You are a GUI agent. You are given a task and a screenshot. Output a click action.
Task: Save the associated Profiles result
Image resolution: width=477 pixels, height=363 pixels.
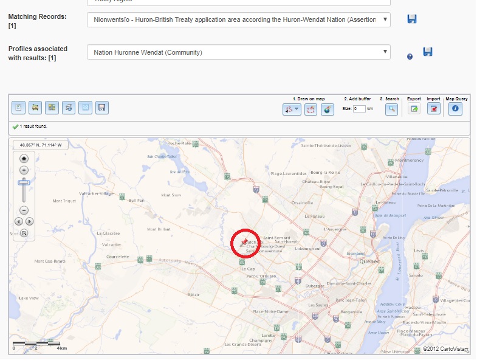[428, 52]
